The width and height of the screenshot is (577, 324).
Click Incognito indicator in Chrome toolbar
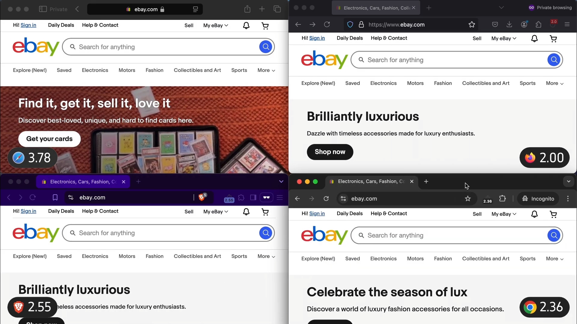[x=538, y=199]
